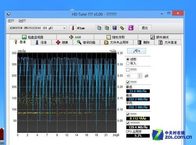Viewport: 196px width, 145px height.
Task: Open the 磁盘监视器 tab
Action: [x=33, y=37]
